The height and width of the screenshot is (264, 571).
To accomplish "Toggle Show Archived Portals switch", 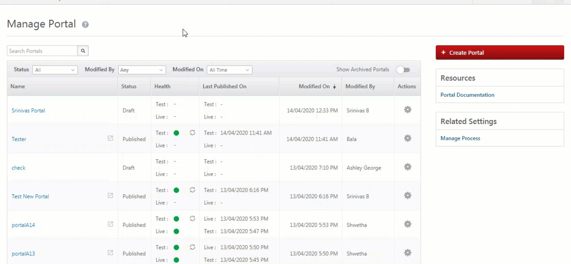I will pyautogui.click(x=403, y=70).
